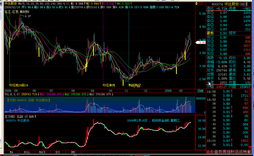The width and height of the screenshot is (254, 156).
Task: Click the yellow anchor icon above the price axis
Action: pos(197,3)
